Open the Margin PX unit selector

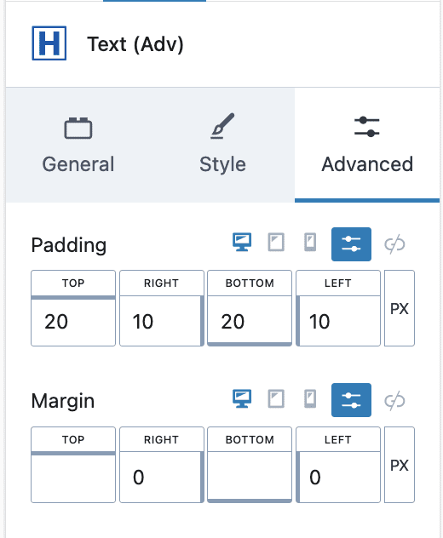(x=400, y=465)
